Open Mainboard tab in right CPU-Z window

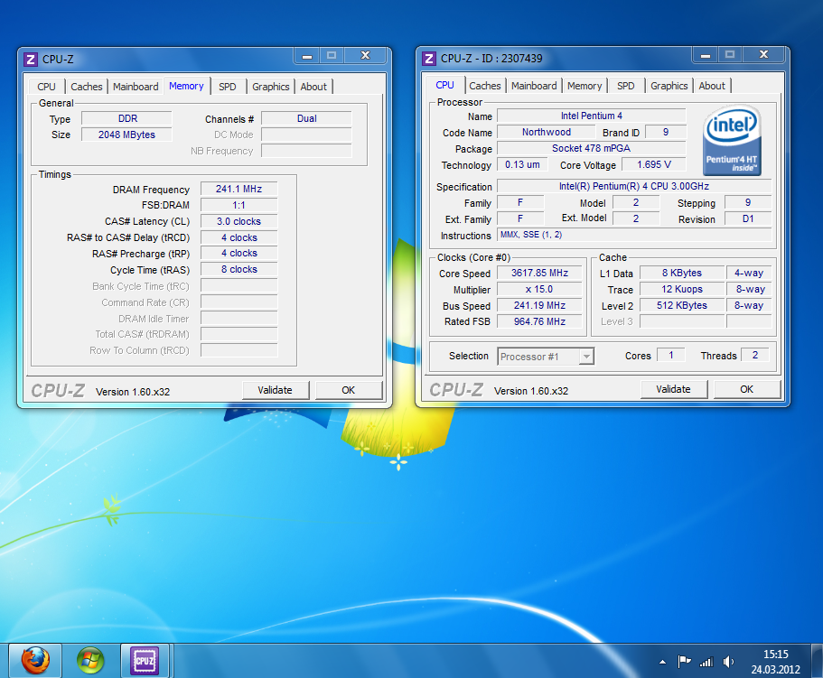534,86
